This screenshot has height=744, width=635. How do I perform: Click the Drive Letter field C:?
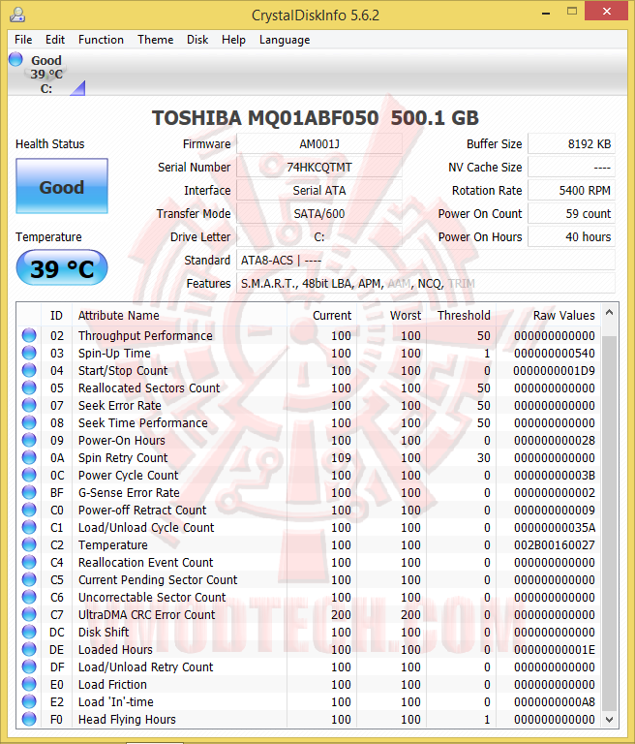(319, 236)
